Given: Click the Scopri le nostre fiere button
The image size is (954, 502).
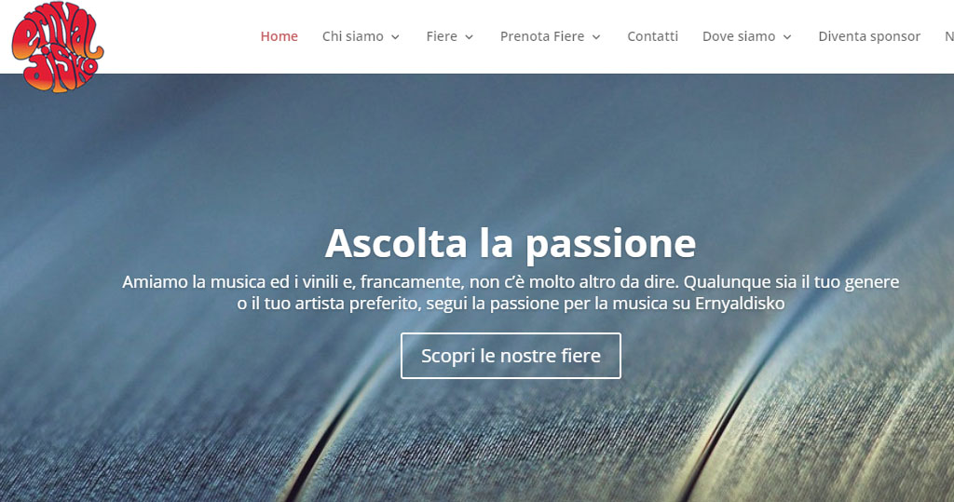Looking at the screenshot, I should (511, 356).
